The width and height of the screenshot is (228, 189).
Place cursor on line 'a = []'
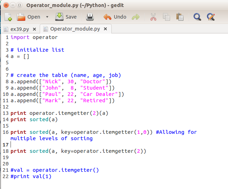pyautogui.click(x=20, y=56)
